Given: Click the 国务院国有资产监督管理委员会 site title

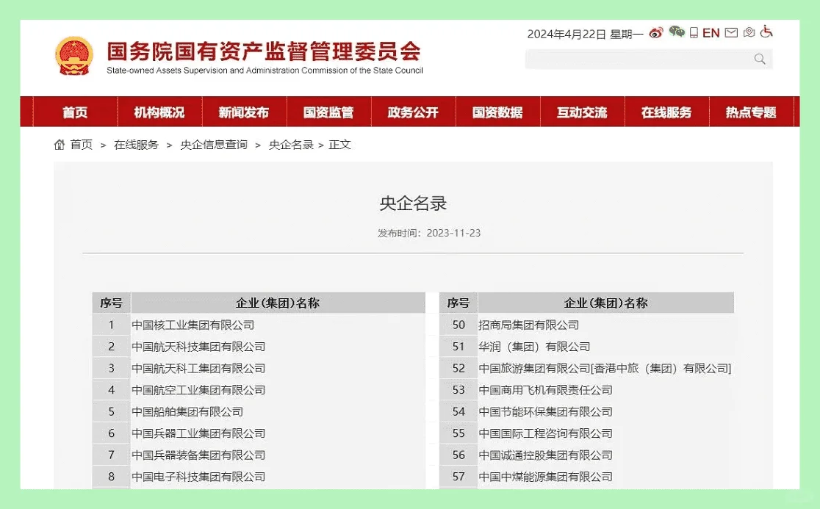Looking at the screenshot, I should pyautogui.click(x=264, y=51).
